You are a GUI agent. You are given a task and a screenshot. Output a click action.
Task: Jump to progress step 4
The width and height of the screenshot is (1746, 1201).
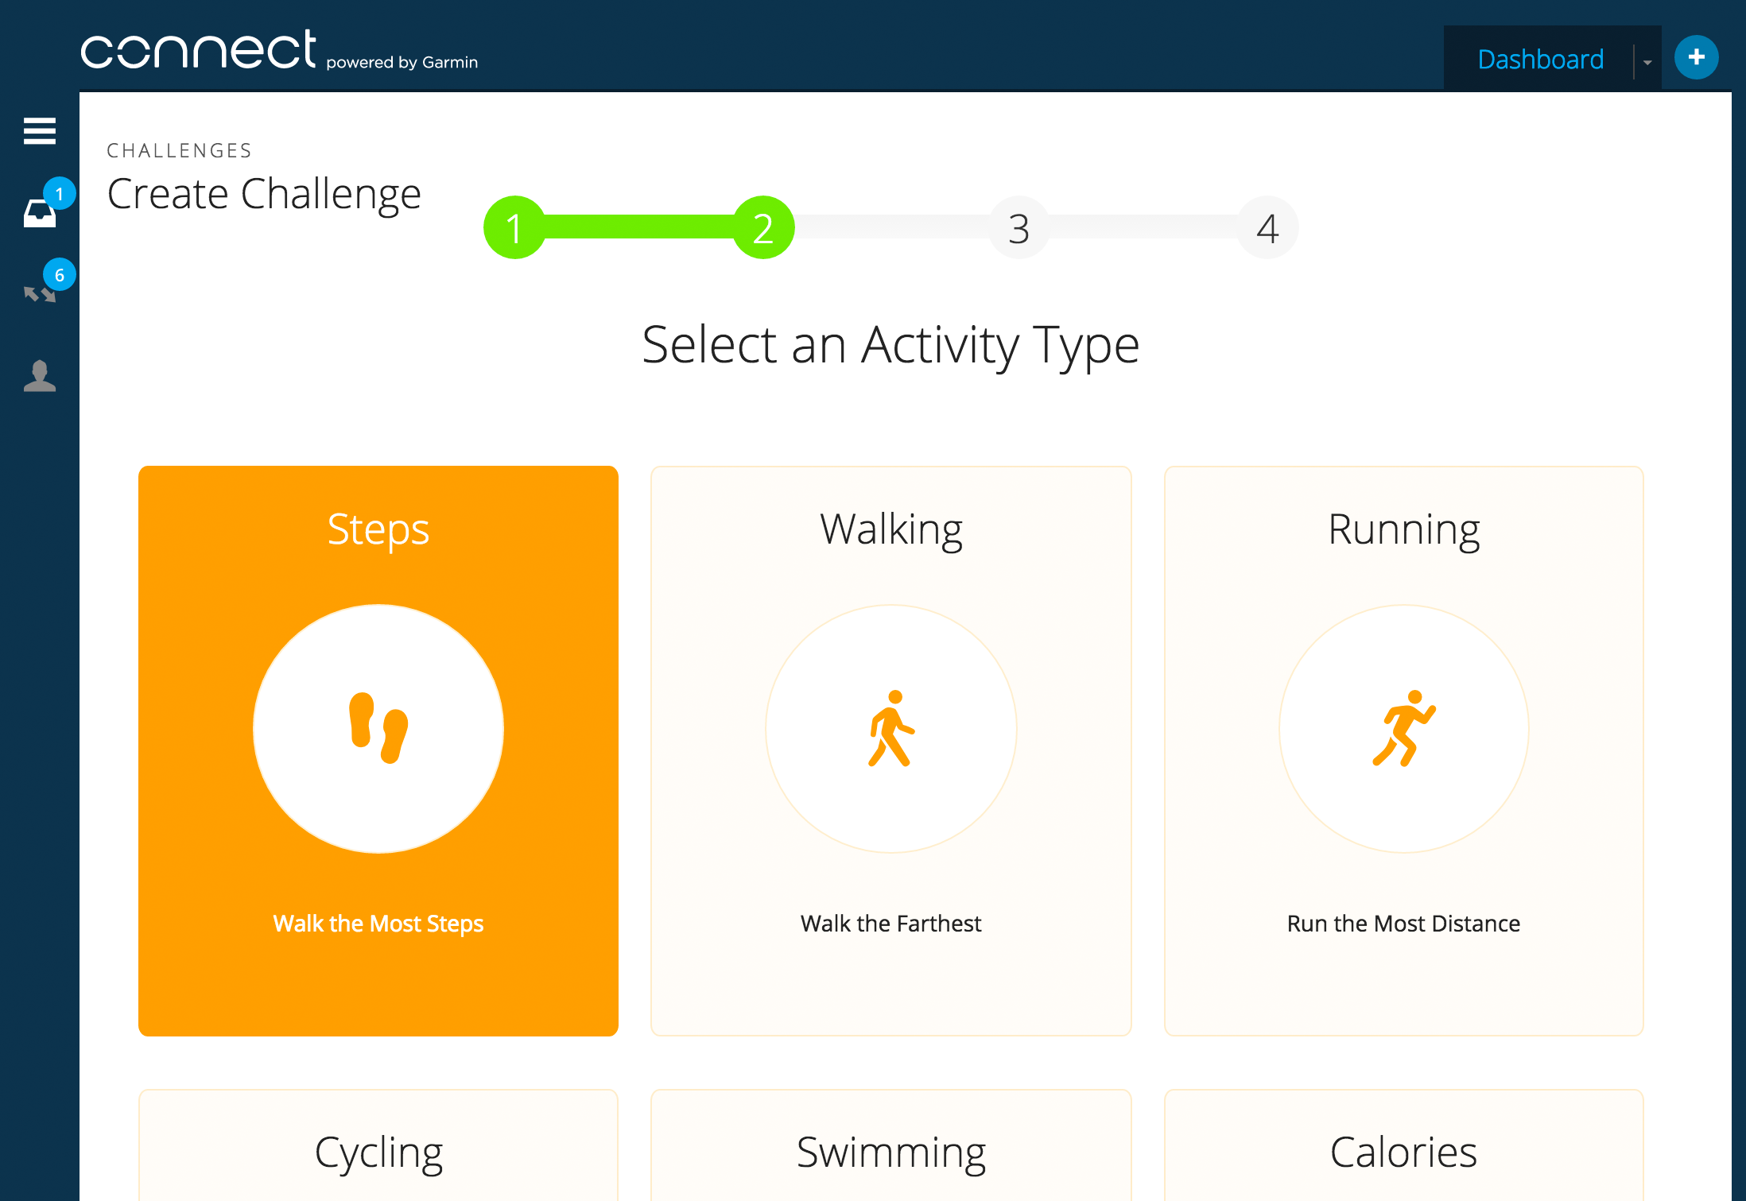click(x=1268, y=227)
